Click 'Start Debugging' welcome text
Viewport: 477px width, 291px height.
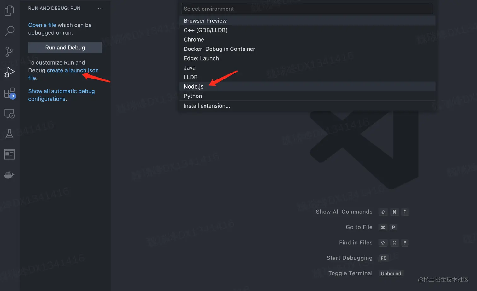pyautogui.click(x=350, y=258)
